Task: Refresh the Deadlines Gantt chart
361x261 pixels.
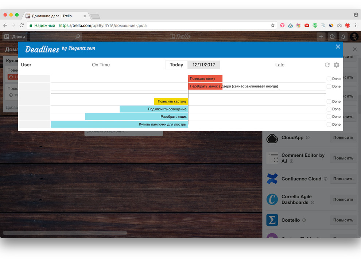Action: click(327, 65)
